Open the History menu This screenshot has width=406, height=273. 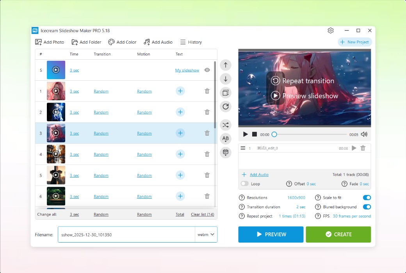pyautogui.click(x=191, y=42)
